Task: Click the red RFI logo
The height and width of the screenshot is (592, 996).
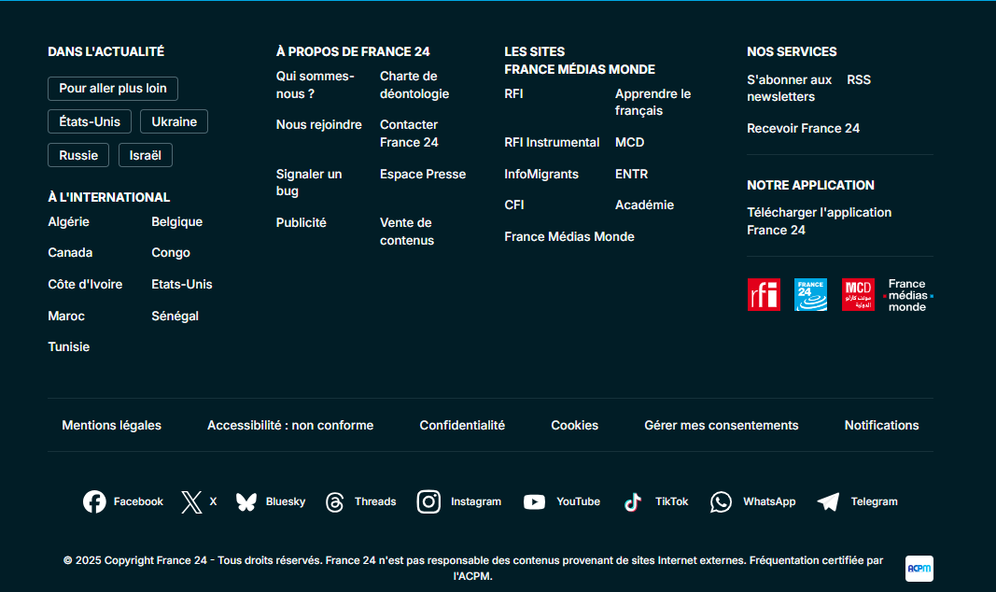Action: [x=764, y=295]
